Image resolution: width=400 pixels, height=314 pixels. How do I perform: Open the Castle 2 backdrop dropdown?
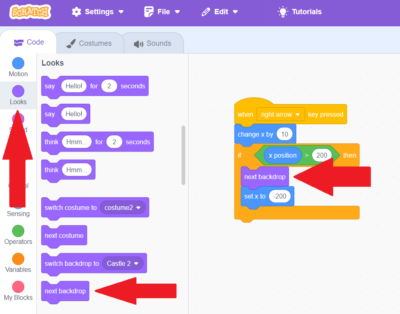pyautogui.click(x=123, y=263)
